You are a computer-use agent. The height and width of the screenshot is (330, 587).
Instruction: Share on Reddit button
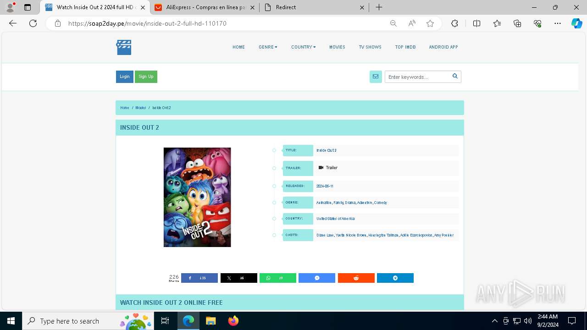(356, 278)
